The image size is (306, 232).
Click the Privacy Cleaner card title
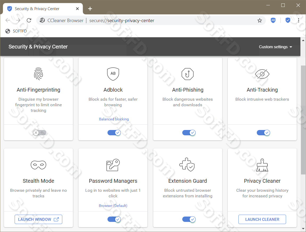click(x=262, y=181)
